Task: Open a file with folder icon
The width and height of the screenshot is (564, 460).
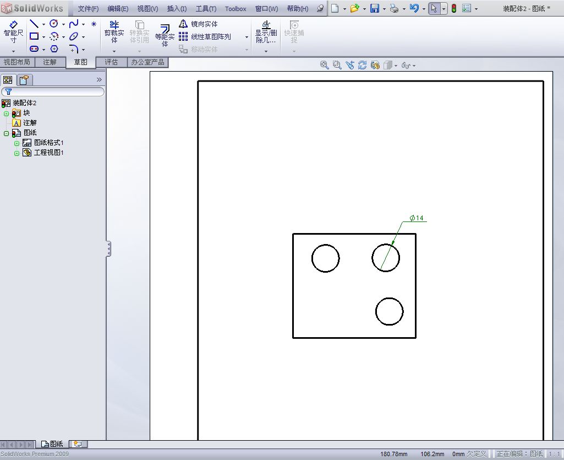Action: point(355,8)
